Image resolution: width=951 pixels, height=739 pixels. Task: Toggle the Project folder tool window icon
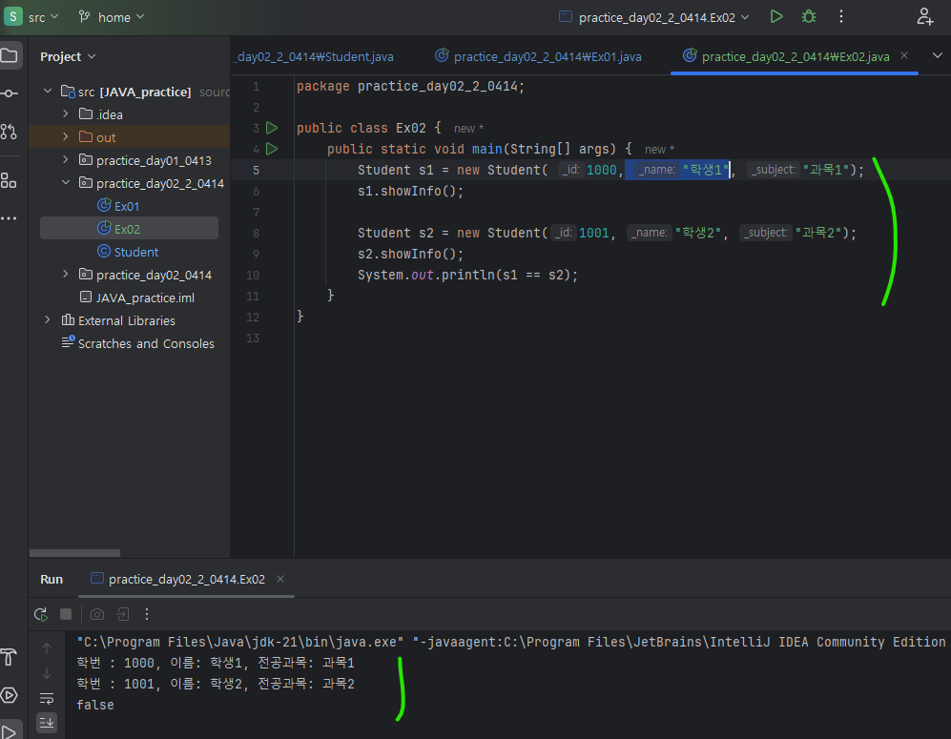[x=10, y=56]
